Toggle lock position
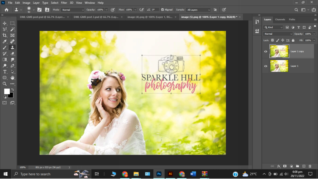Screen dimensions: 318x179 point(283,40)
